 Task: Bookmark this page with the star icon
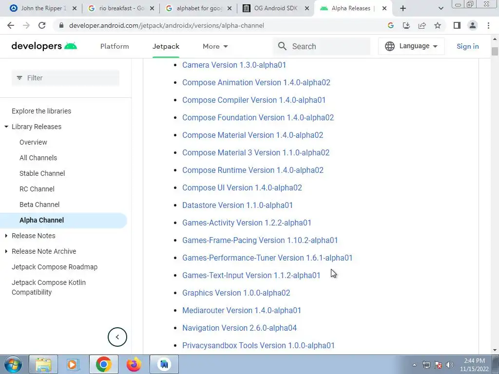438,25
